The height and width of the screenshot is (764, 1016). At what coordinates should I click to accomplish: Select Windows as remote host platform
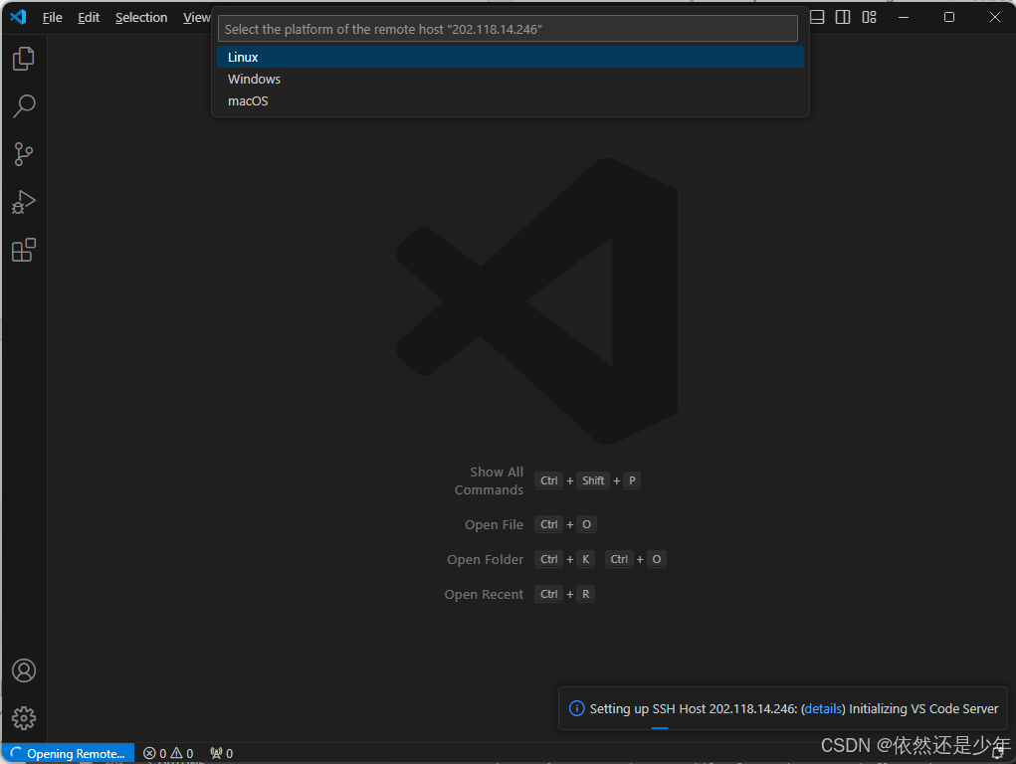pos(509,79)
